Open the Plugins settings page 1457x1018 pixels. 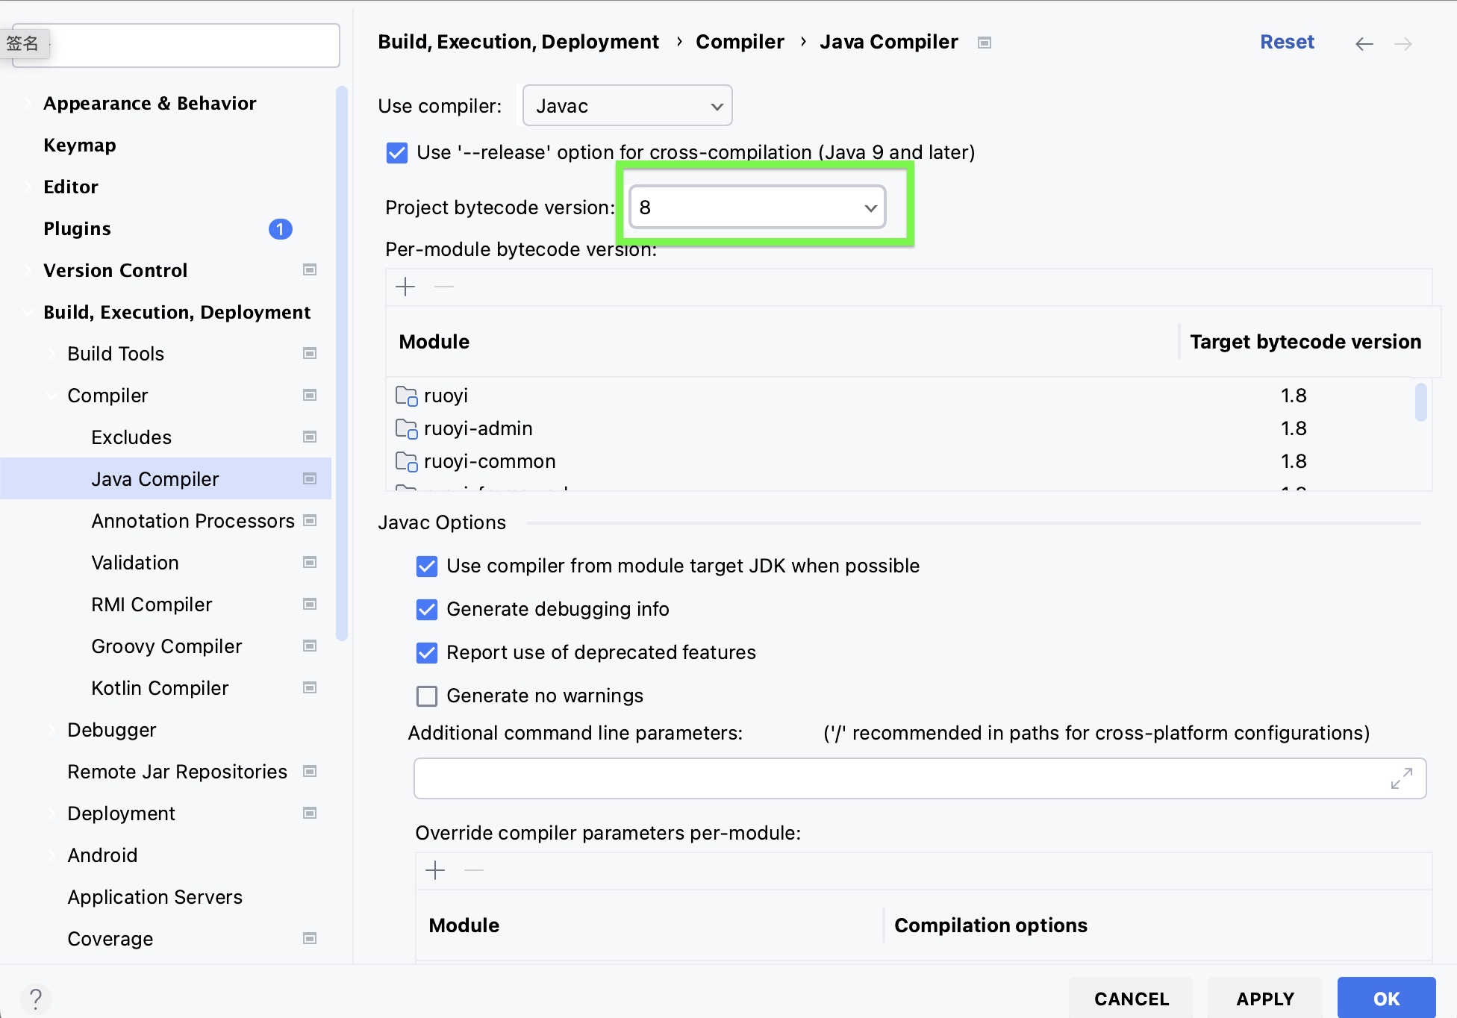coord(77,228)
